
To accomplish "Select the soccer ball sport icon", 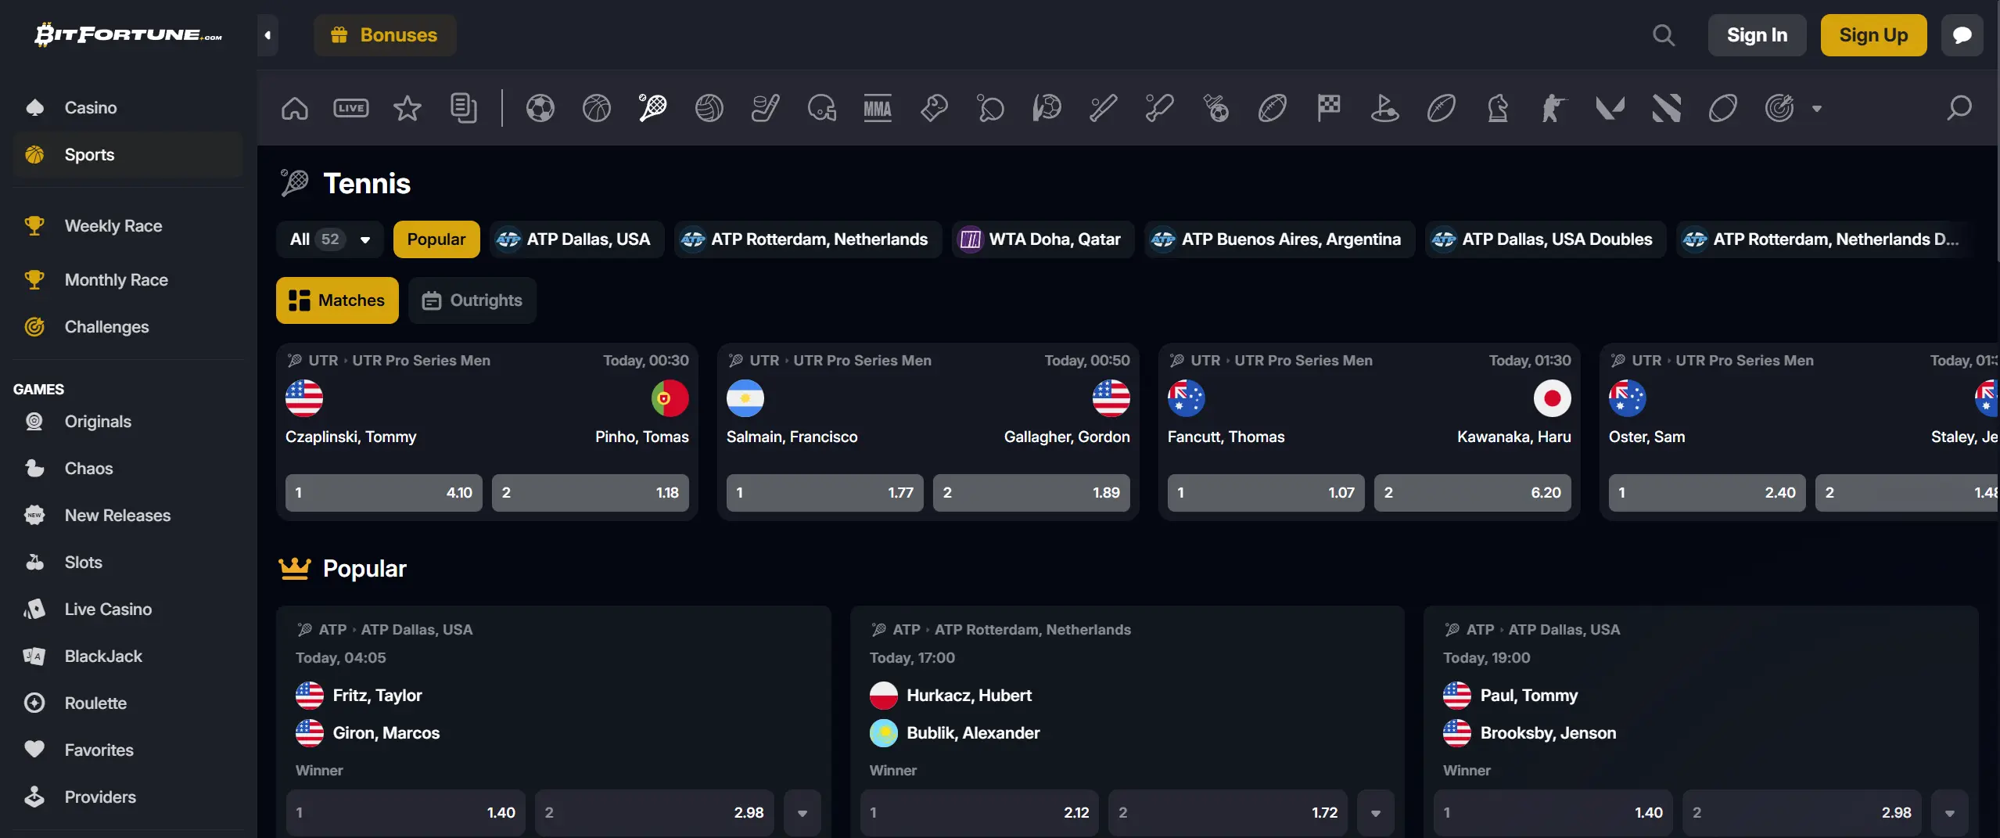I will (x=540, y=108).
